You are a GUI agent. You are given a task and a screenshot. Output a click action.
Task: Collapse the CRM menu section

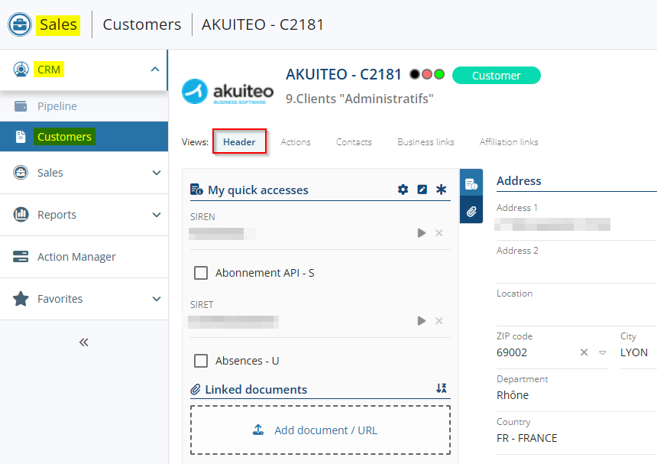tap(155, 70)
